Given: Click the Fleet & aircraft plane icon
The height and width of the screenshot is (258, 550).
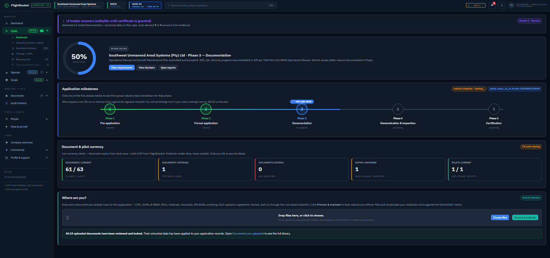Looking at the screenshot, I should click(7, 127).
